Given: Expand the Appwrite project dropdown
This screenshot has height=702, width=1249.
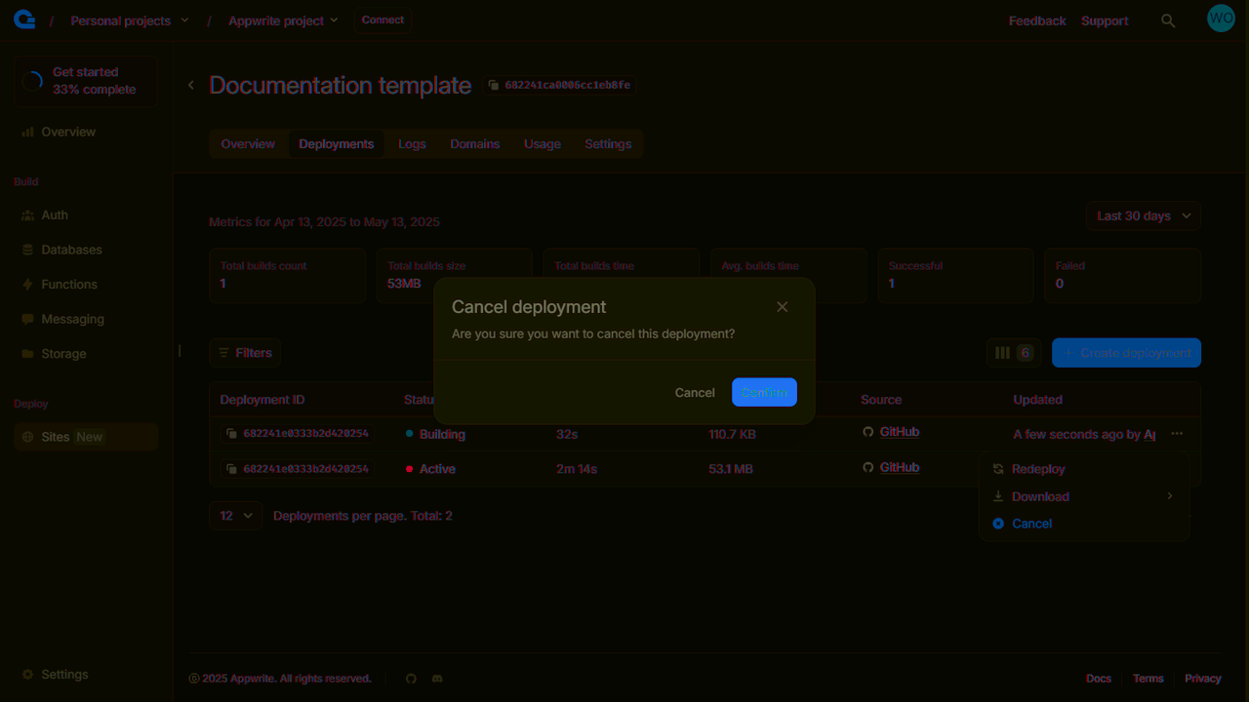Looking at the screenshot, I should pyautogui.click(x=283, y=20).
